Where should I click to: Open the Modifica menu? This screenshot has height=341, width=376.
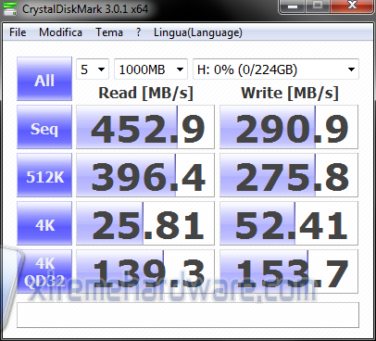click(x=60, y=32)
